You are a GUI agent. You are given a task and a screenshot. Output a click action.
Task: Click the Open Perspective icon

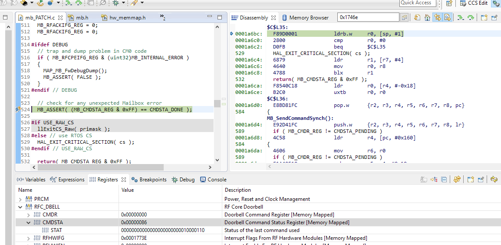pyautogui.click(x=448, y=3)
